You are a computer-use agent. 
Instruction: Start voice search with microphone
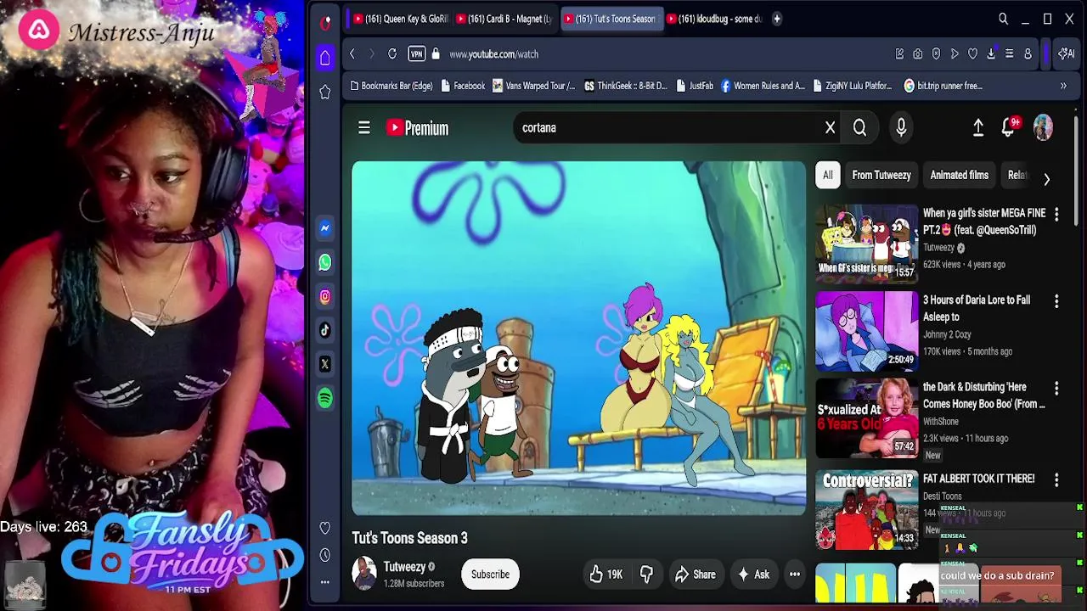[901, 128]
